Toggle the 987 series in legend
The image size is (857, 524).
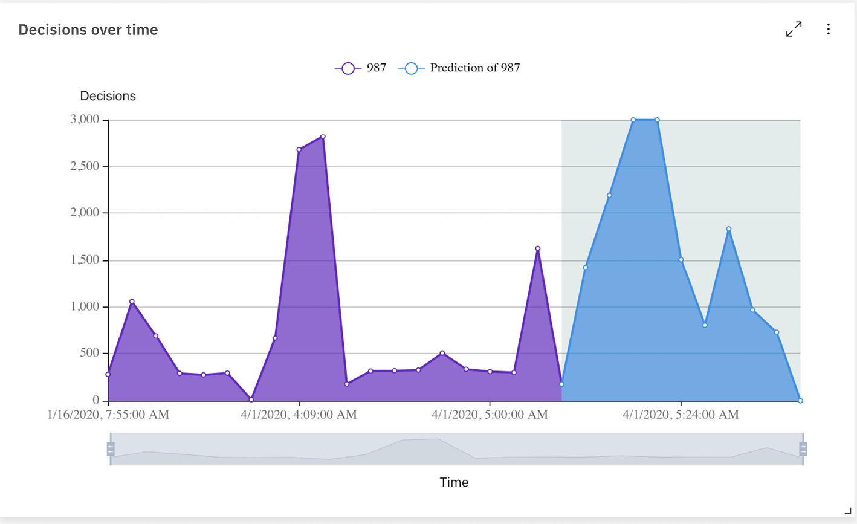pos(361,68)
